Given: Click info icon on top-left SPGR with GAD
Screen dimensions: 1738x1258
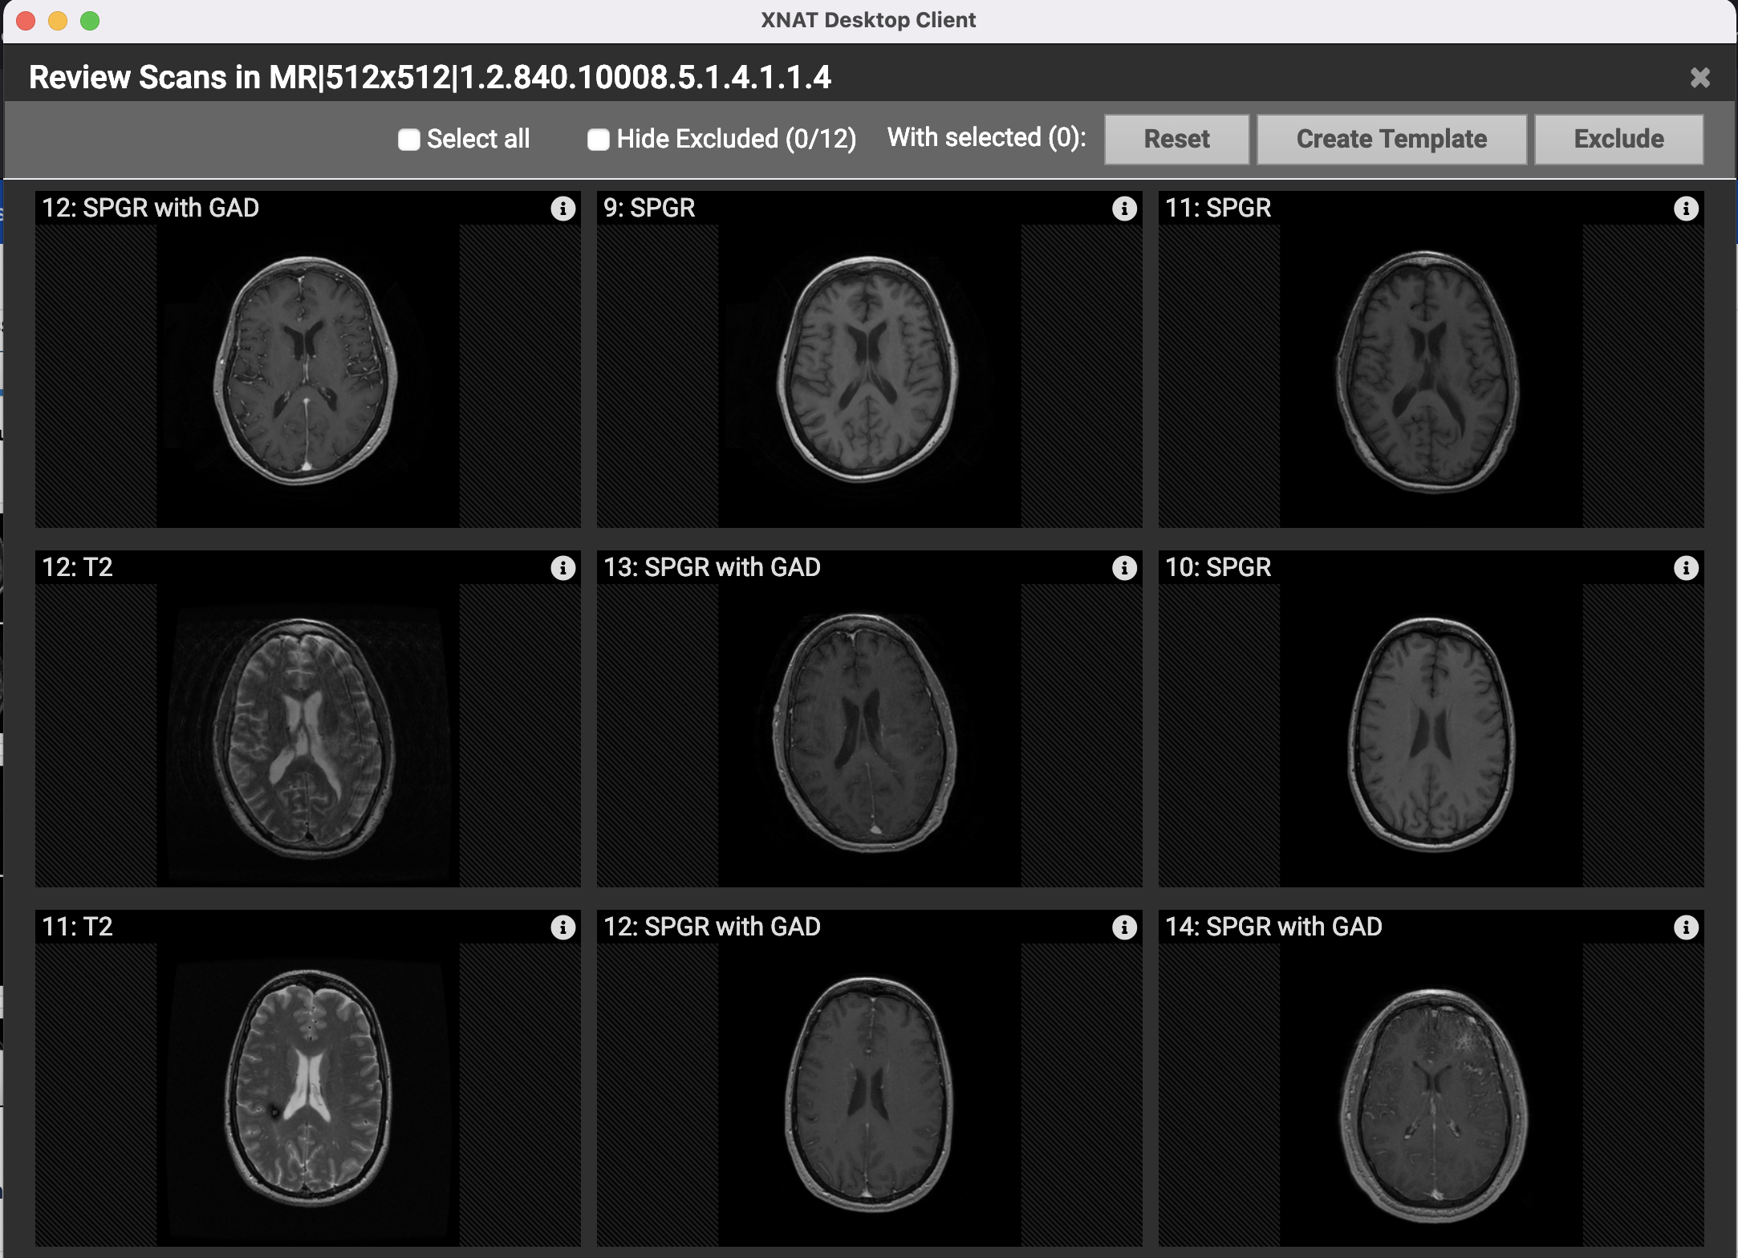Looking at the screenshot, I should pos(562,209).
